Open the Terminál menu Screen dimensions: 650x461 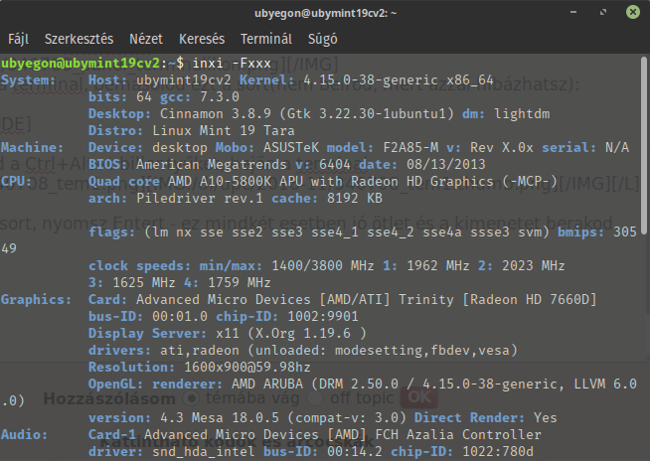[x=266, y=39]
